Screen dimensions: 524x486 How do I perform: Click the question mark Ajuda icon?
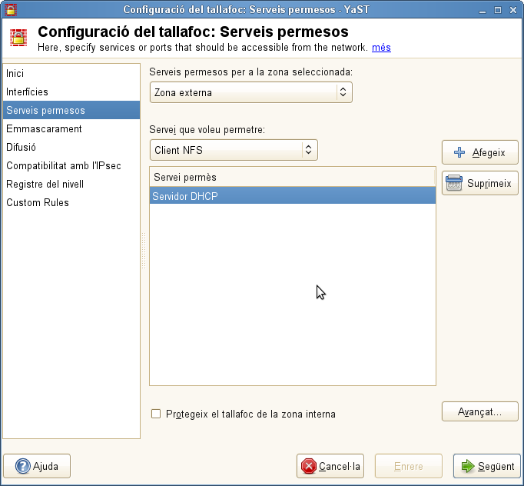point(22,466)
